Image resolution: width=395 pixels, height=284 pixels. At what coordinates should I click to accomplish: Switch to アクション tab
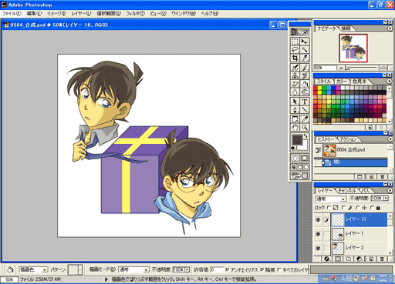click(348, 139)
